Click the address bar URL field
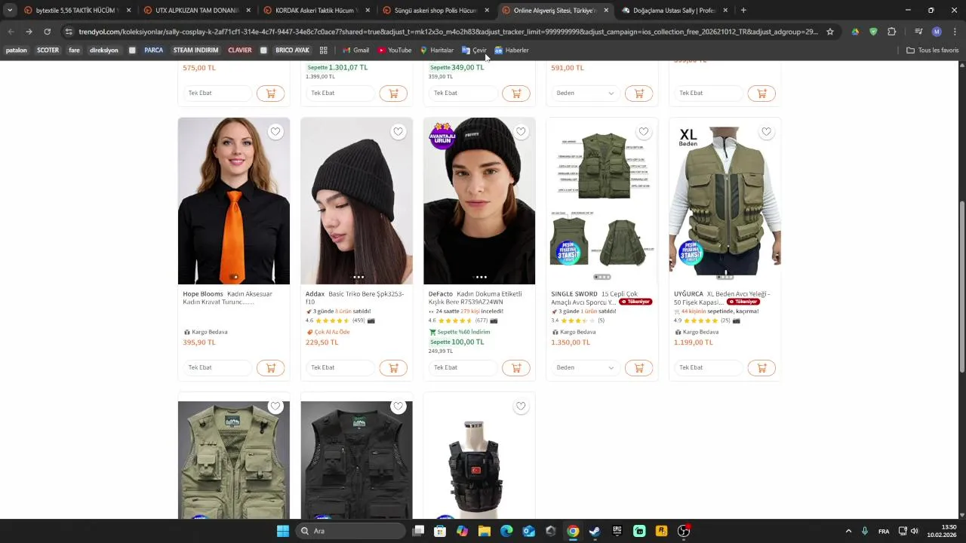The height and width of the screenshot is (543, 966). pos(448,32)
